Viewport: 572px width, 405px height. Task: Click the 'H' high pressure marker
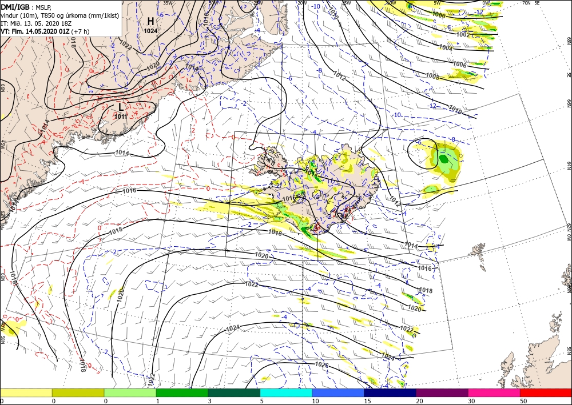point(150,21)
